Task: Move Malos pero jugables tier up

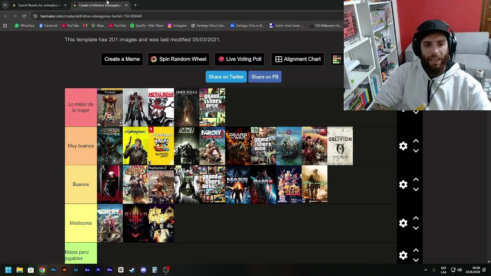Action: (416, 250)
